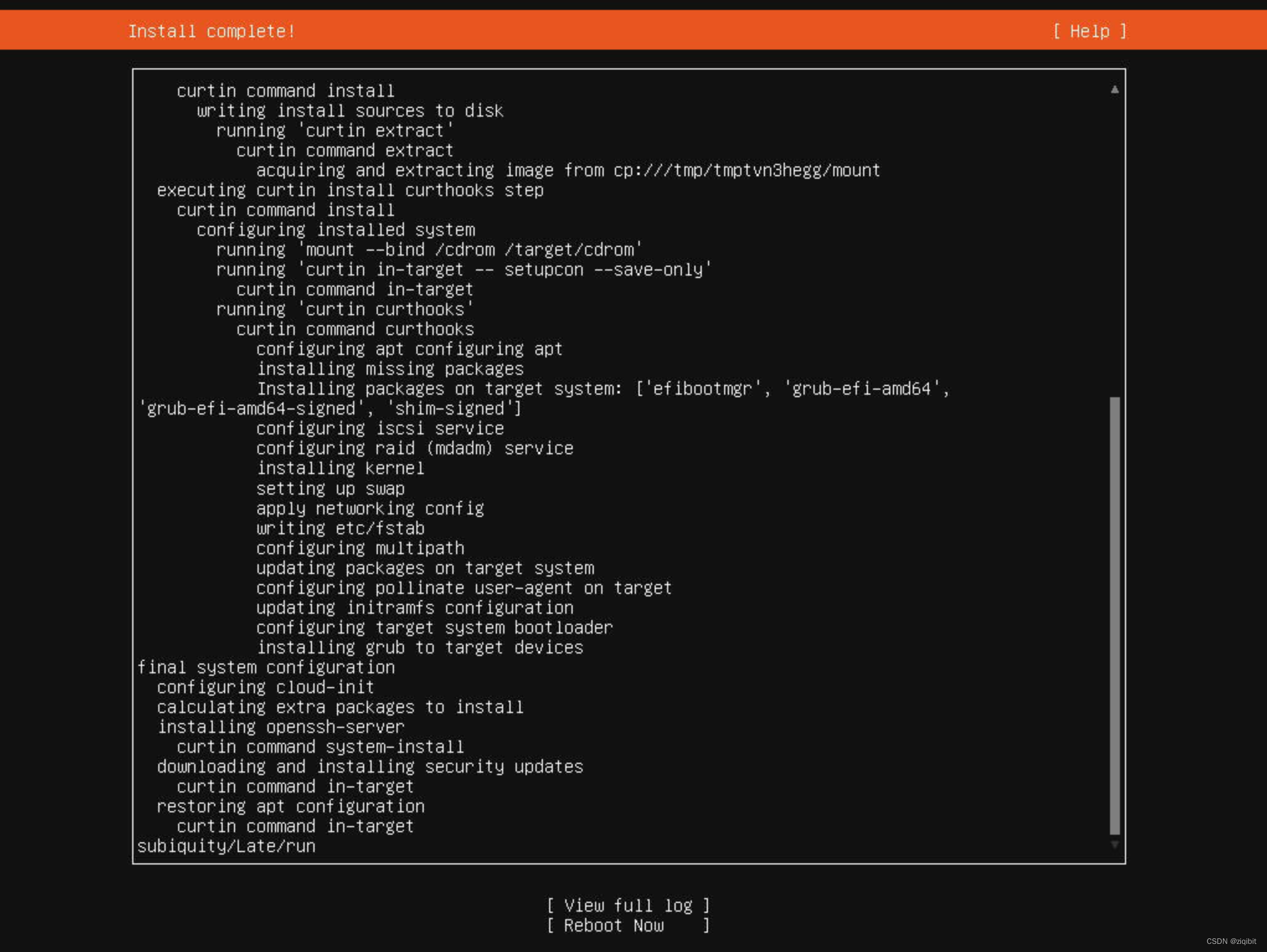The image size is (1267, 952).
Task: Click 'Installing packages on target system' line
Action: pos(544,398)
